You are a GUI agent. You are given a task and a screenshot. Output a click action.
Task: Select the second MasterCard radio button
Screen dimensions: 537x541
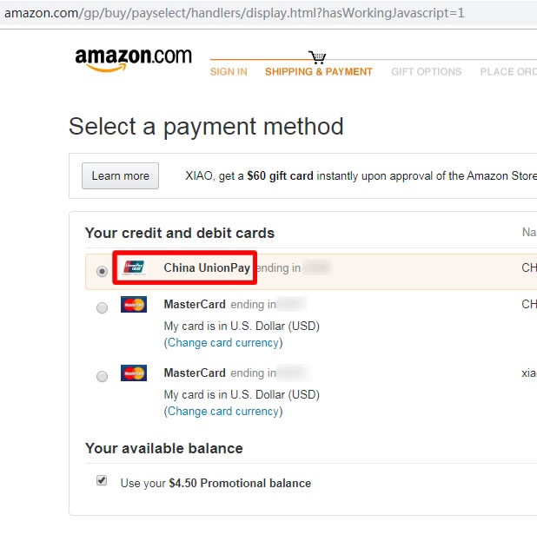click(103, 376)
